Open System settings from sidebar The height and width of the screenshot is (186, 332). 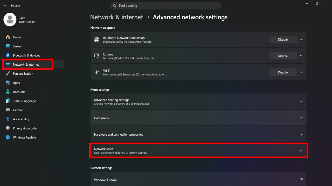(x=18, y=46)
